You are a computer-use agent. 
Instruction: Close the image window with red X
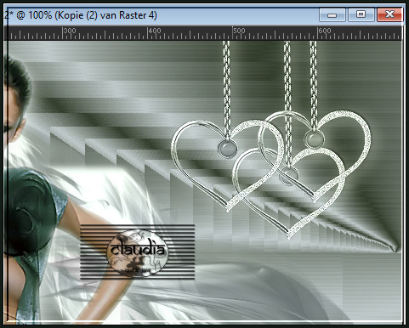point(389,14)
